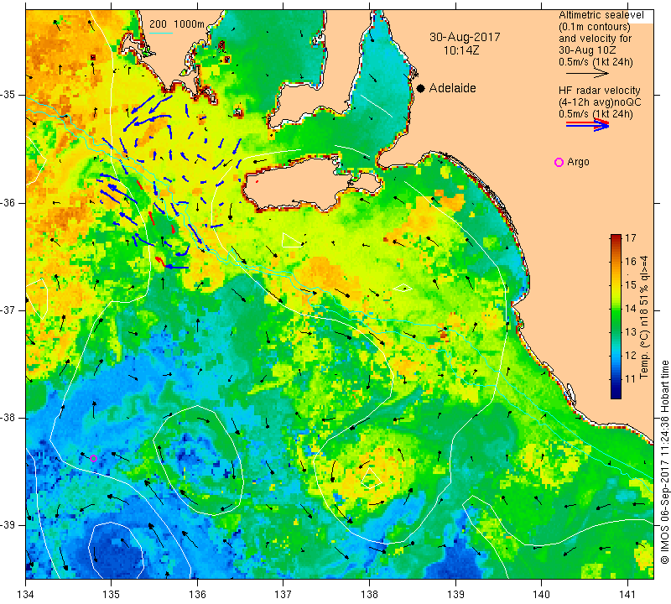Click the magenta Argo float marker in the ocean

coord(93,459)
